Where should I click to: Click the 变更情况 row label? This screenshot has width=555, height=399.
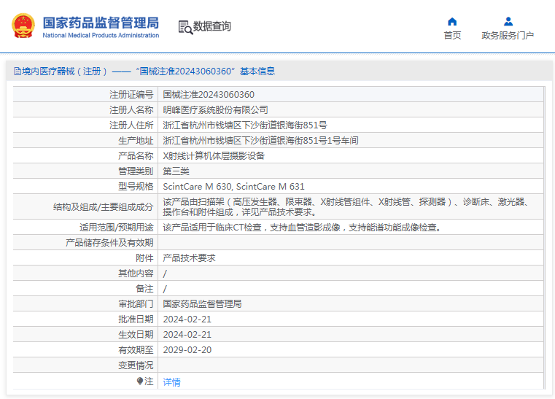136,365
